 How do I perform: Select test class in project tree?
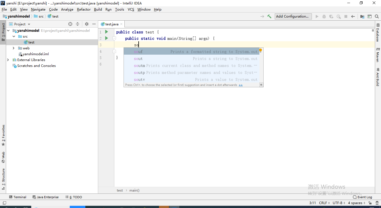point(29,42)
